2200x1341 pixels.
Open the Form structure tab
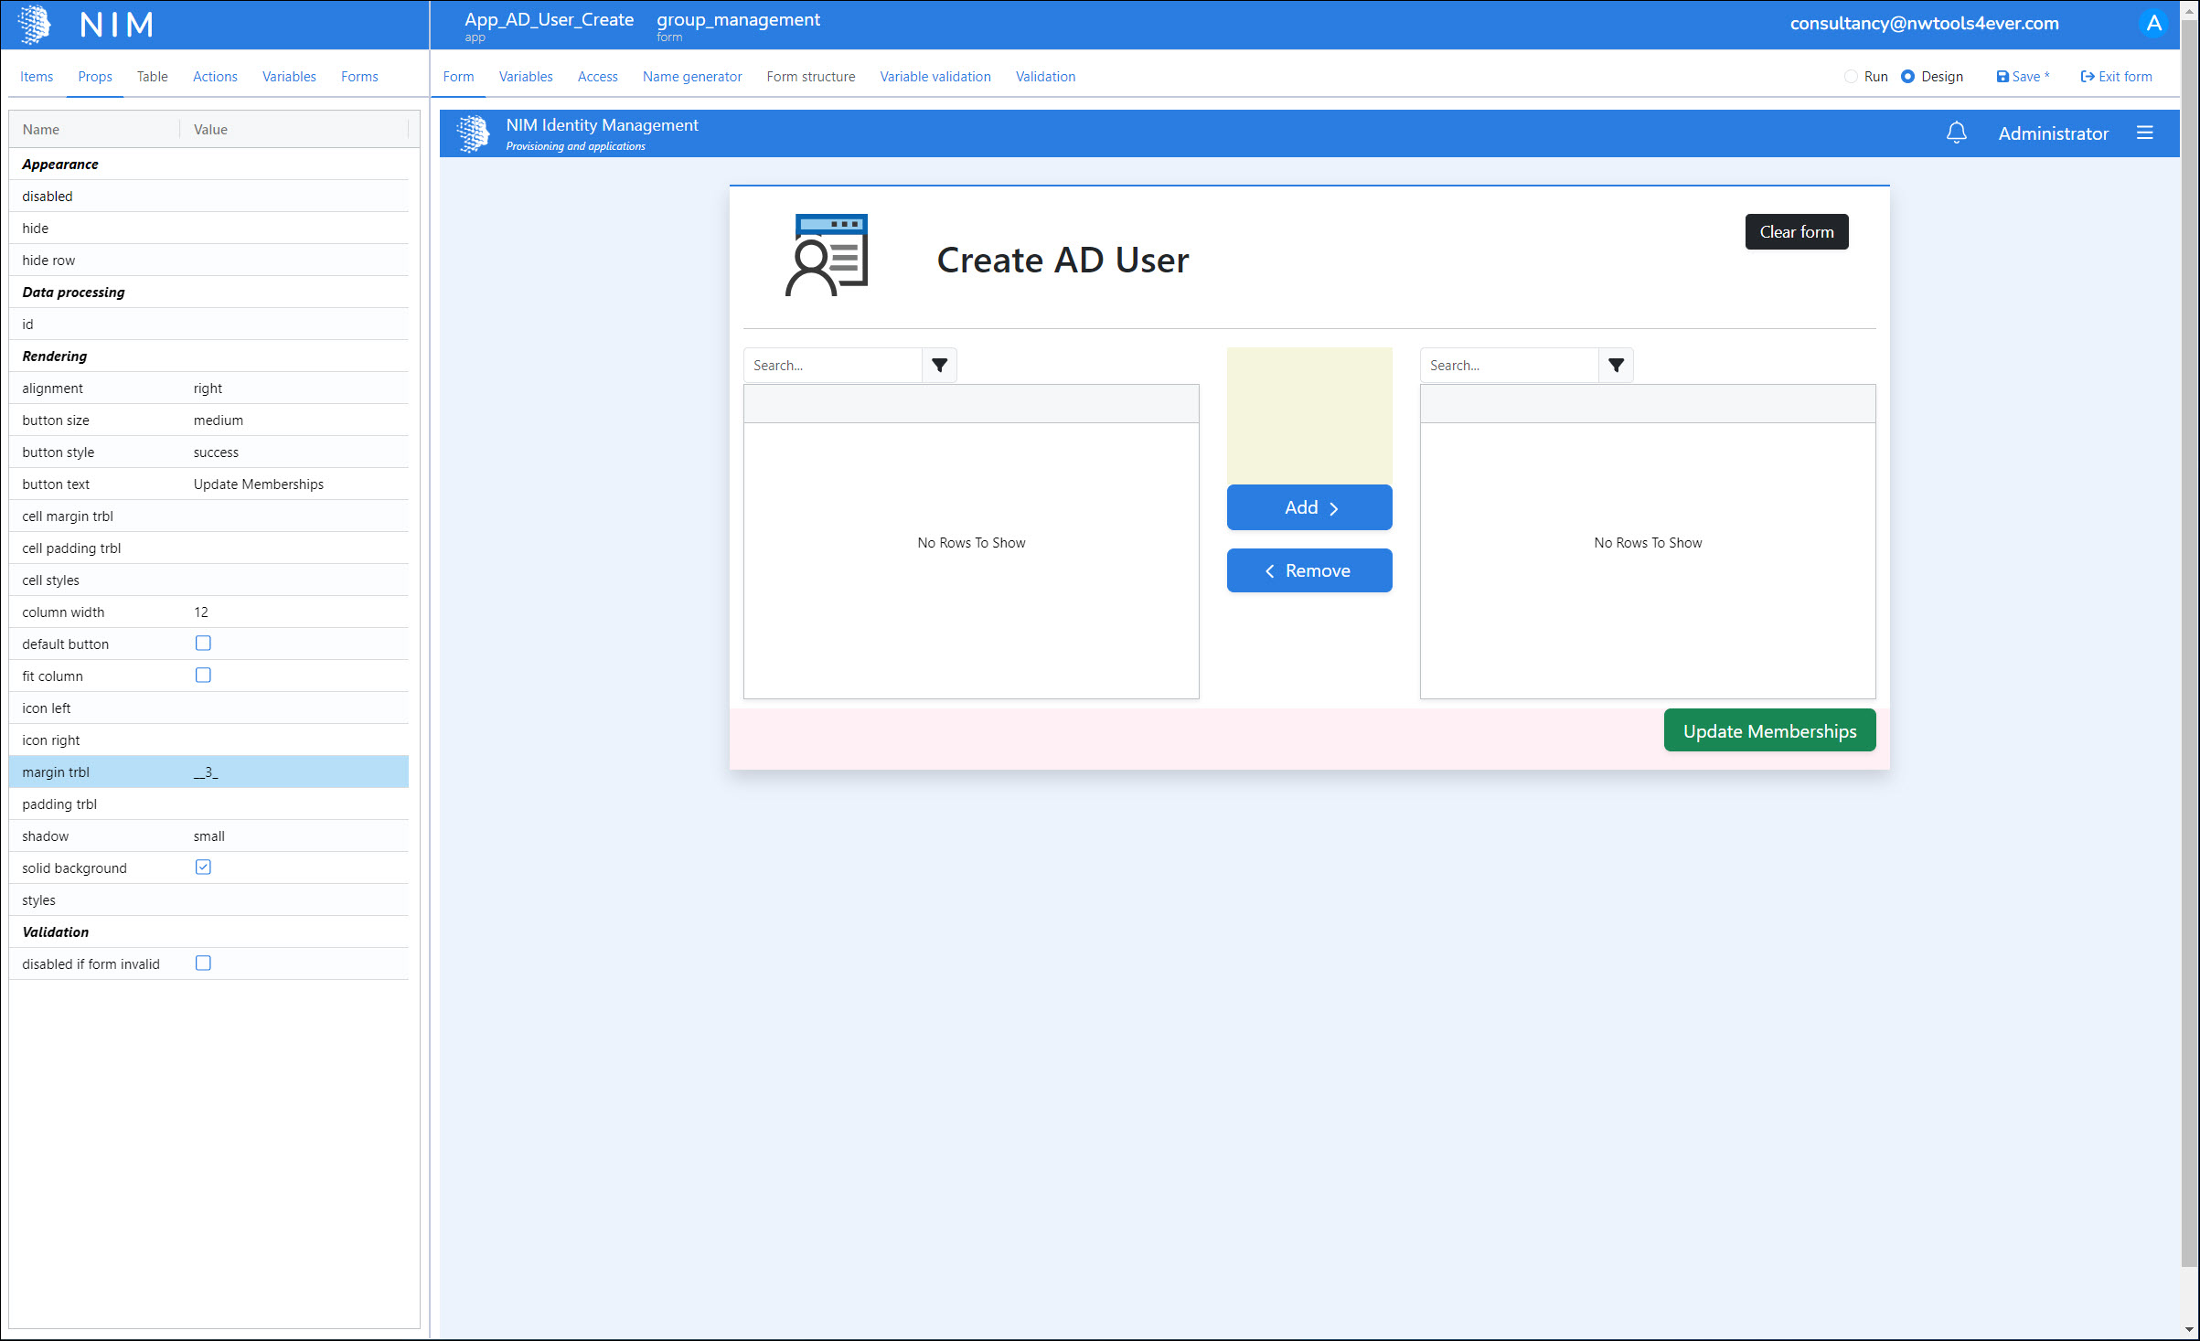pos(810,77)
